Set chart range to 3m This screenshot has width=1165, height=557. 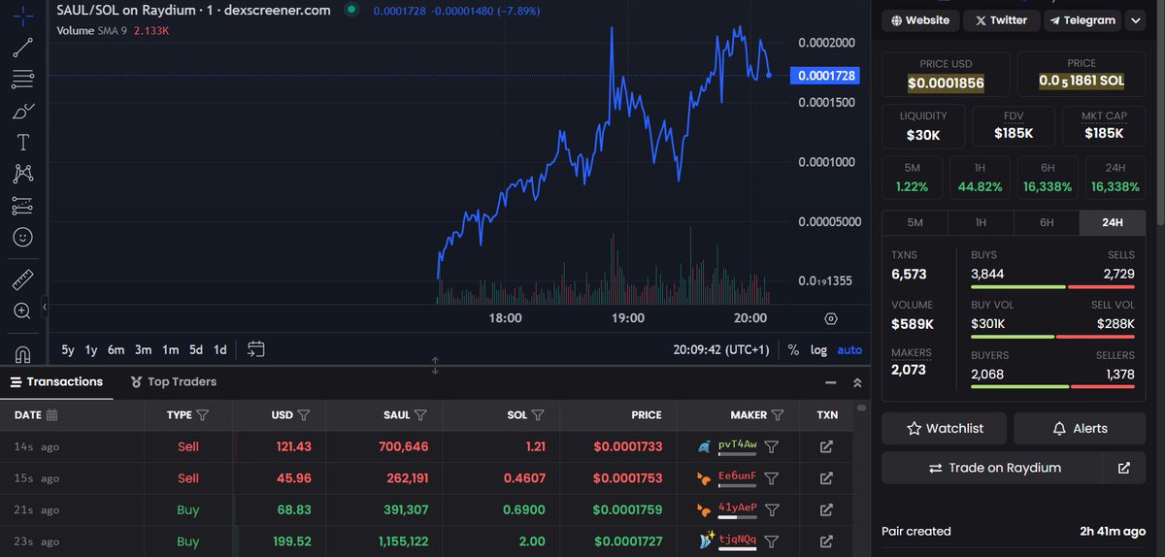(143, 349)
